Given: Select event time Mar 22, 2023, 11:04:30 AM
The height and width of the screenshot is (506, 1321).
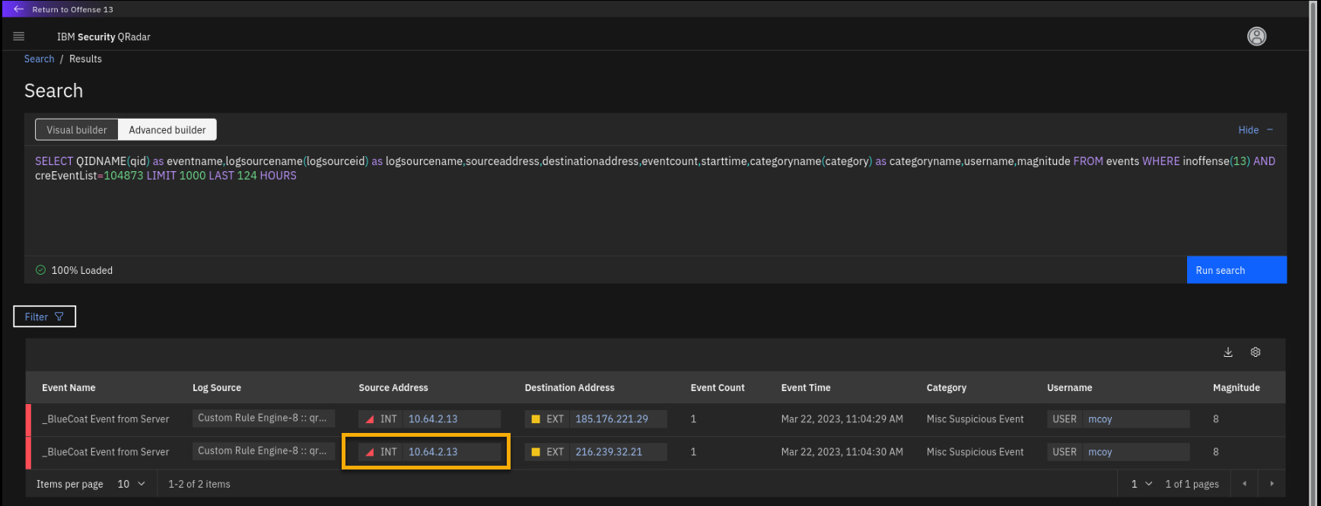Looking at the screenshot, I should [842, 451].
